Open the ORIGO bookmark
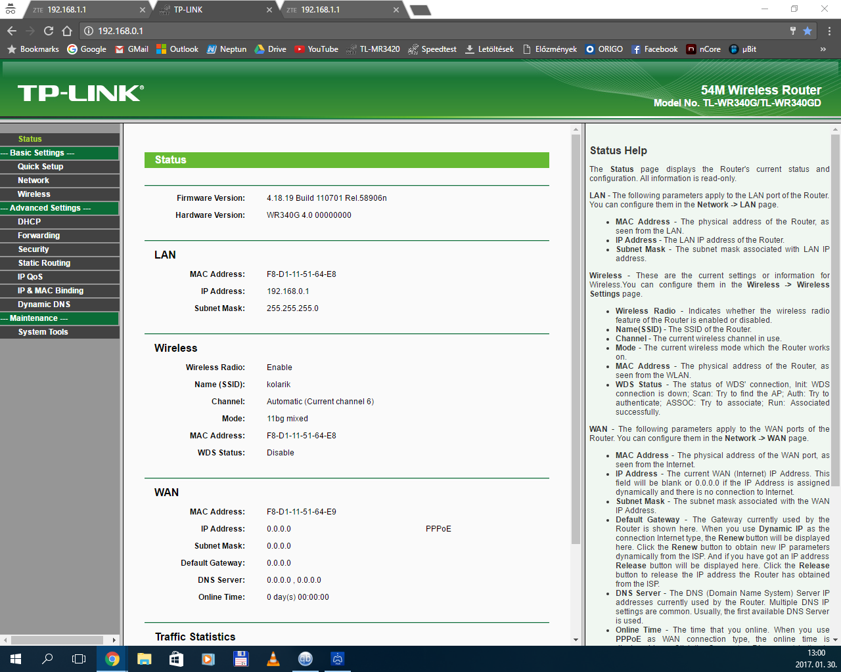The height and width of the screenshot is (672, 841). 604,49
